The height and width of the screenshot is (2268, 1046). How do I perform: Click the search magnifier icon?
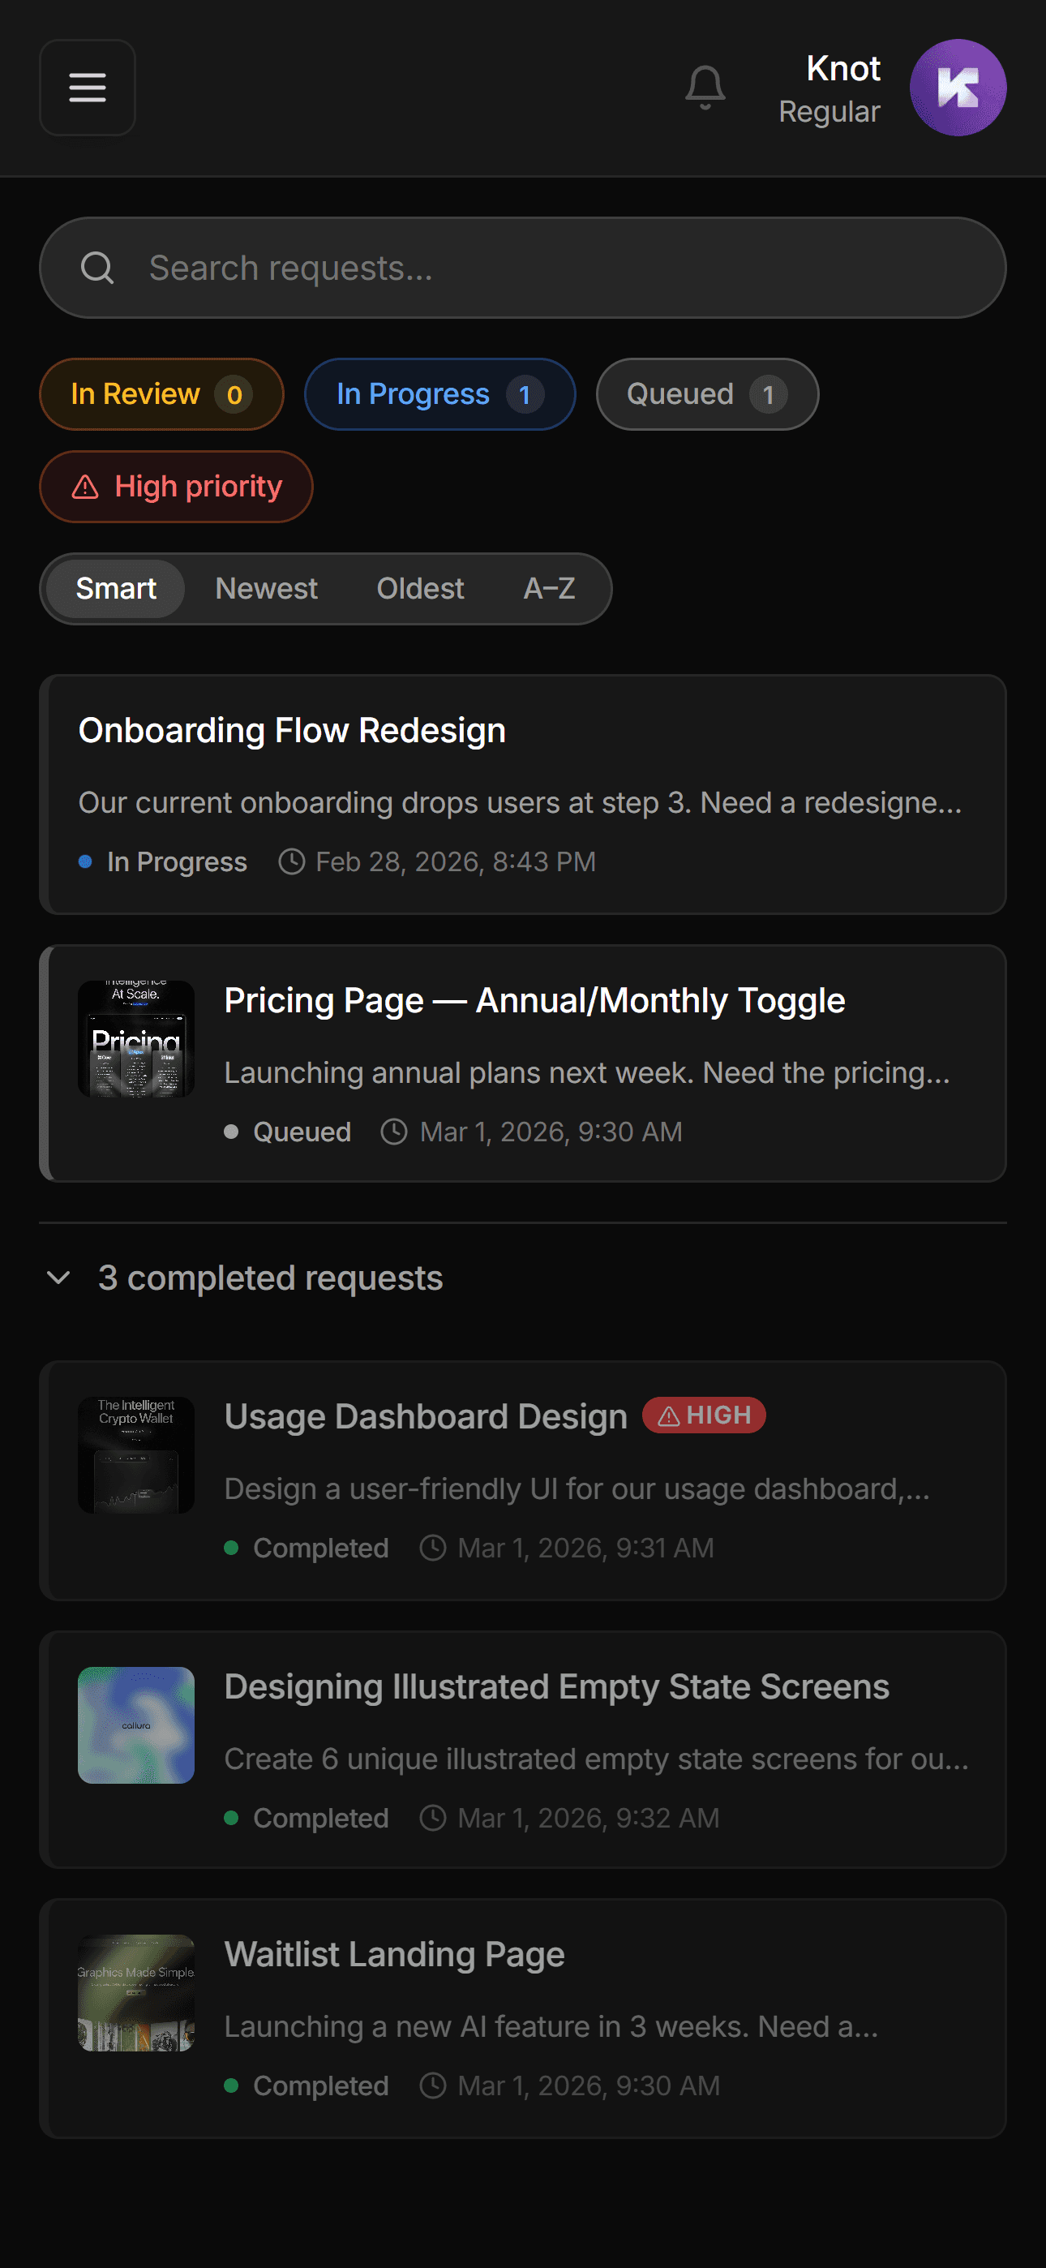coord(96,268)
